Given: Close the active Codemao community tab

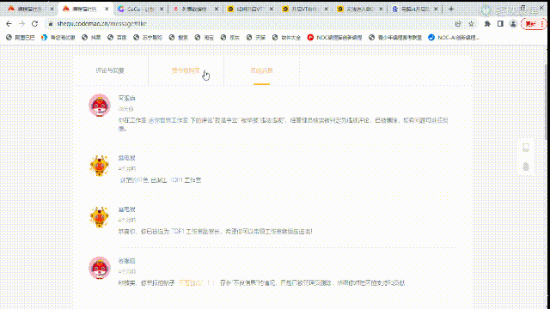Looking at the screenshot, I should [107, 9].
